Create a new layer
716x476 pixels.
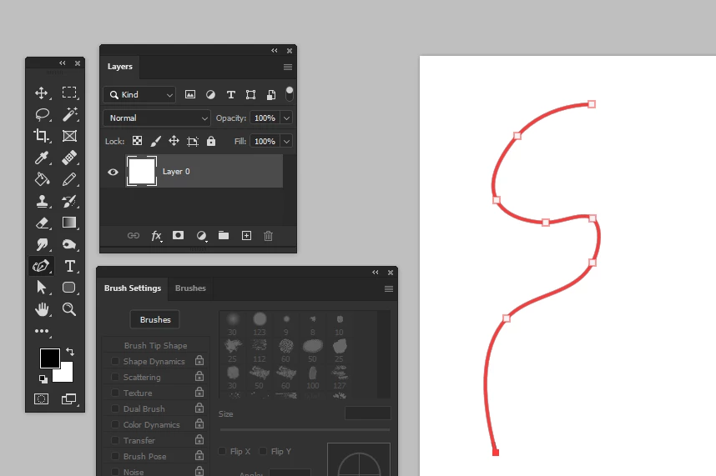click(246, 236)
